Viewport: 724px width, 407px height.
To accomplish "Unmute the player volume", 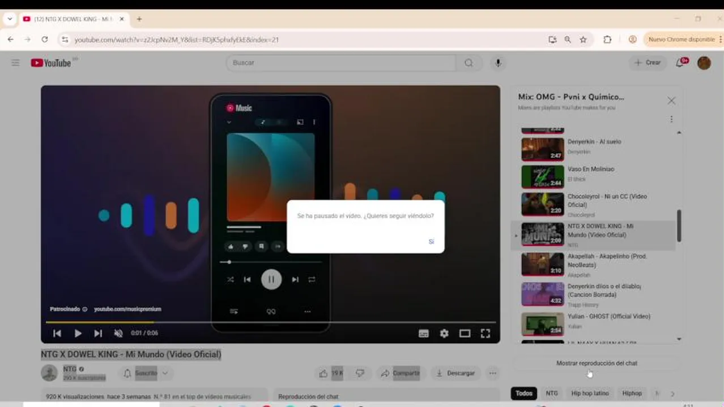I will pyautogui.click(x=118, y=334).
